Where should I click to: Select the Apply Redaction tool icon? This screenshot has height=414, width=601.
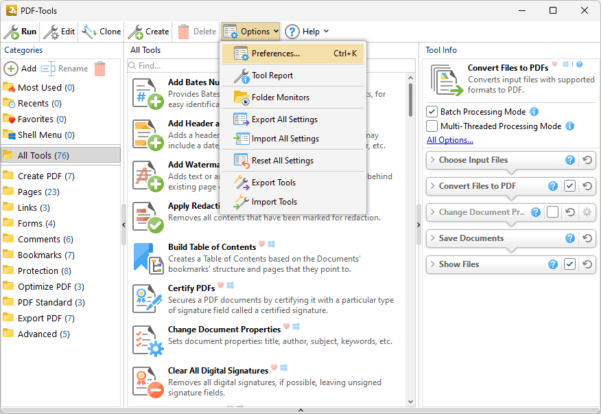[x=148, y=217]
